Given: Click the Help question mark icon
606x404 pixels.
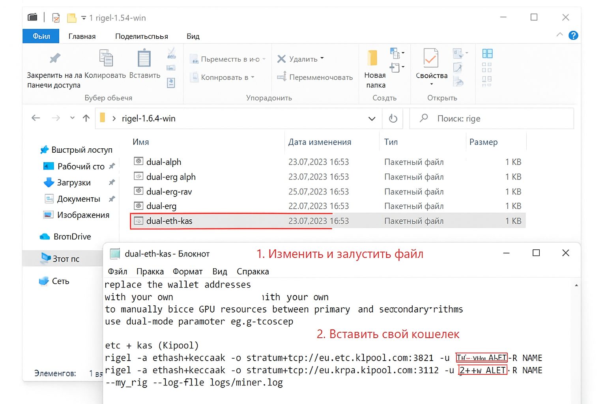Looking at the screenshot, I should (x=573, y=36).
